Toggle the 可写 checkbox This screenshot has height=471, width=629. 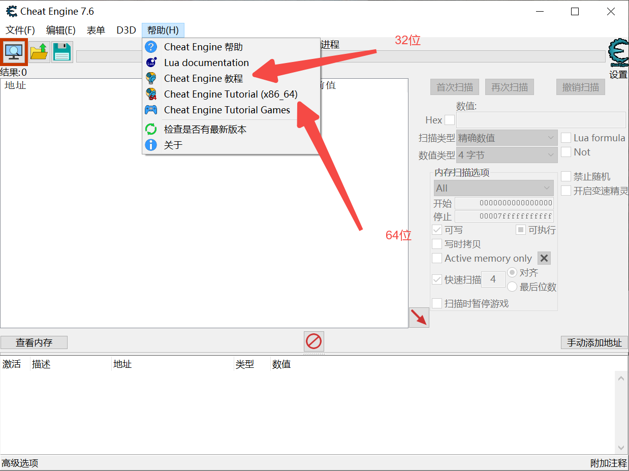tap(437, 230)
